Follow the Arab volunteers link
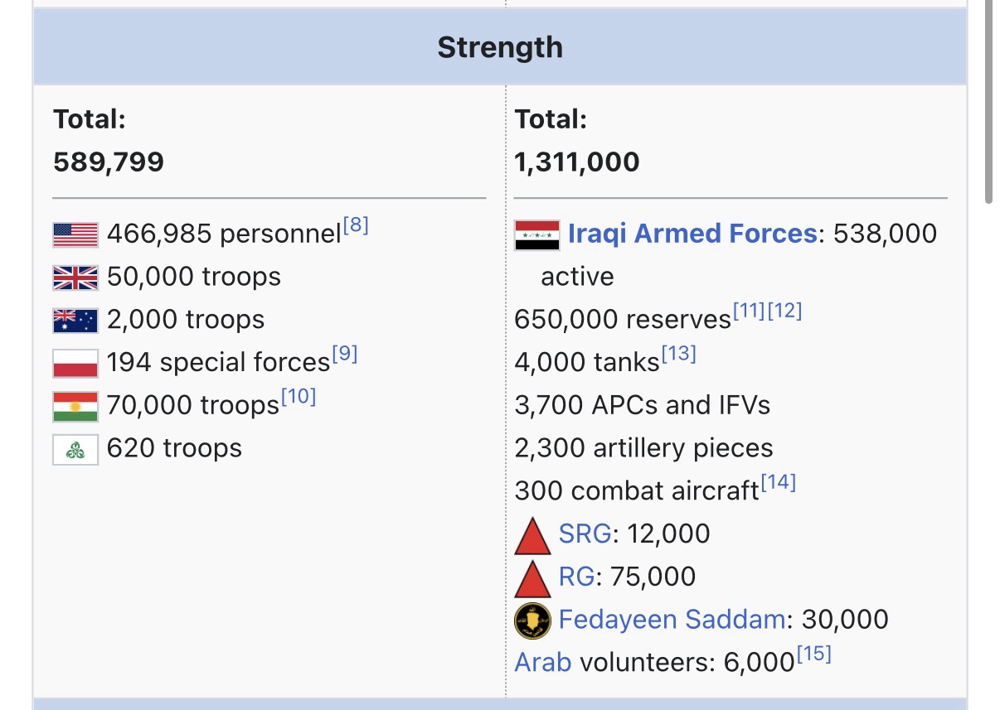 pos(542,663)
